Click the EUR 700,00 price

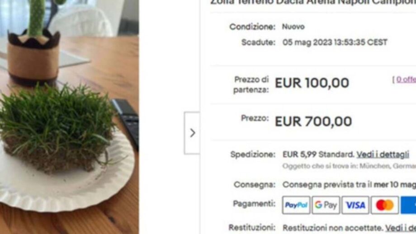(x=313, y=122)
